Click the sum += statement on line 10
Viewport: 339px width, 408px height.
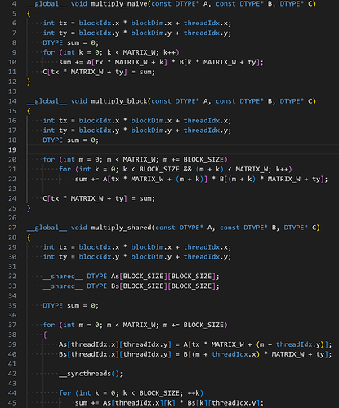point(162,63)
